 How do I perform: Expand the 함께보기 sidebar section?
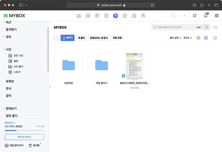coord(4,108)
